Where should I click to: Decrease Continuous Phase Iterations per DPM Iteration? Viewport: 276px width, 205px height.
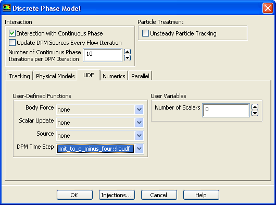tap(127, 58)
